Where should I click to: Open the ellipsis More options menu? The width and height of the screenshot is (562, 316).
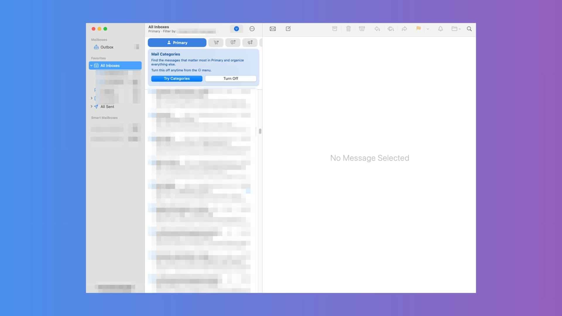point(252,29)
